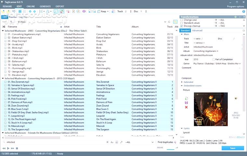247x156 pixels.
Task: Collapse the Embedded covers section
Action: coord(182,86)
